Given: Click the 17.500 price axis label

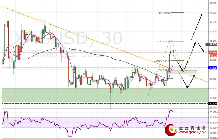Looking at the screenshot, I should [213, 32].
